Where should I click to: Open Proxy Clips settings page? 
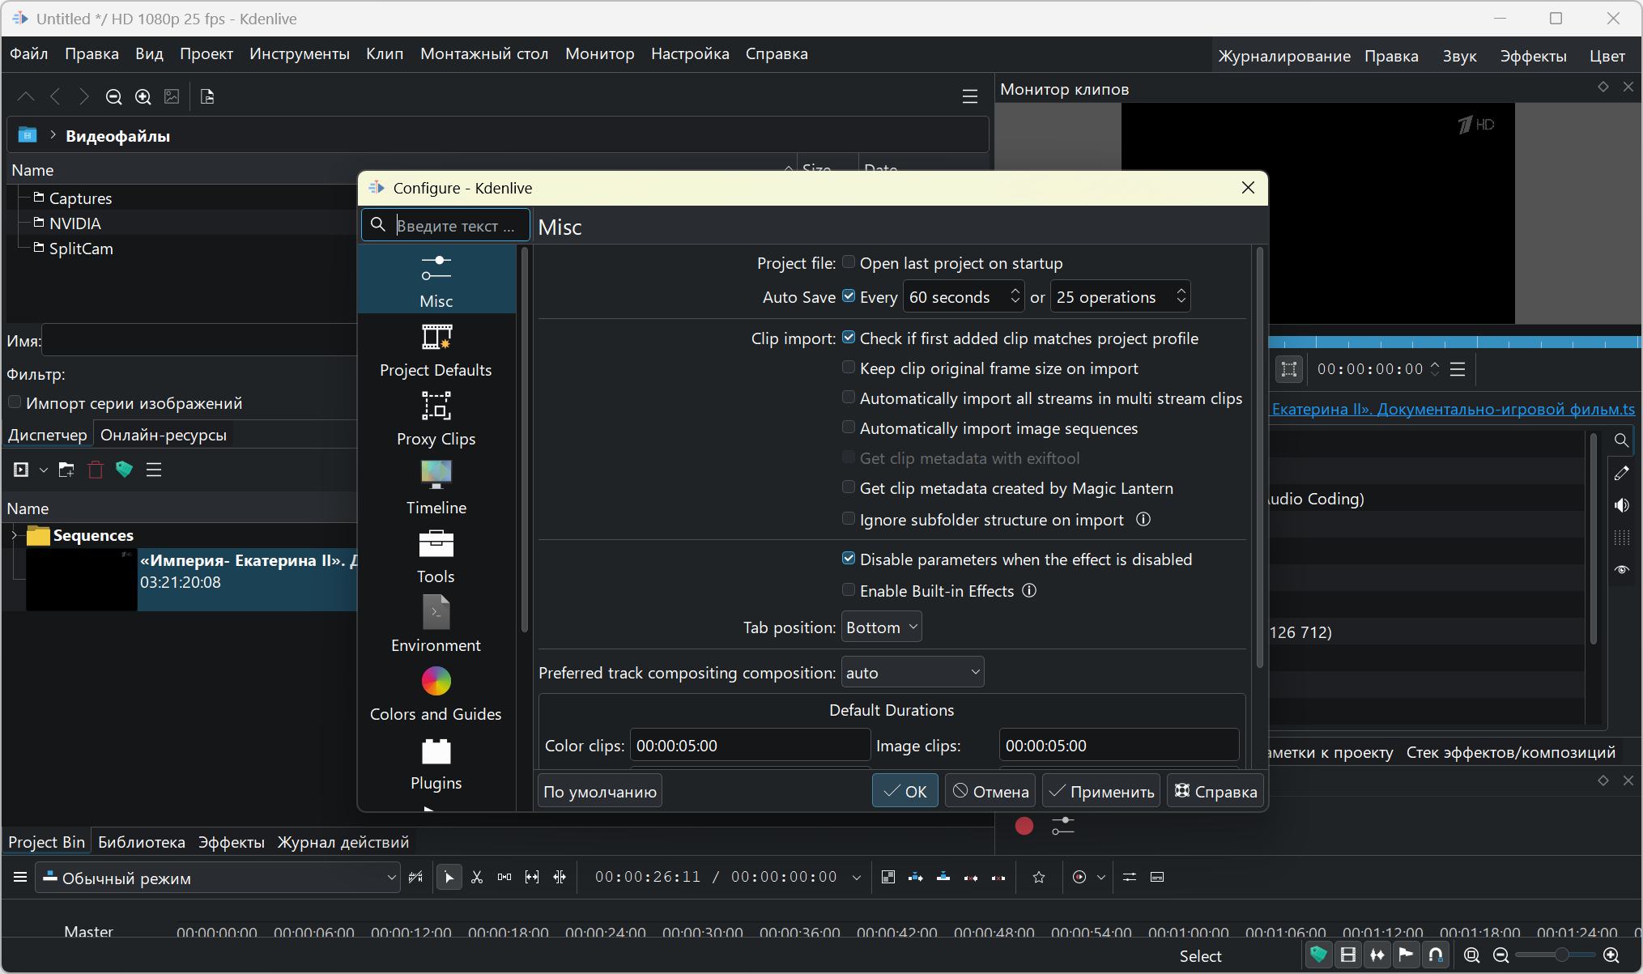tap(436, 419)
